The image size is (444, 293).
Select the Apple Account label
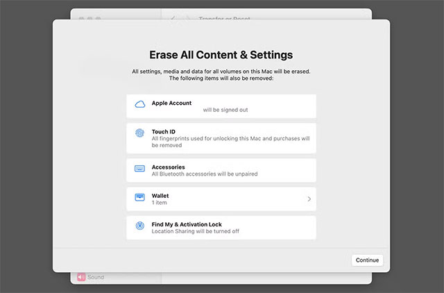tap(171, 103)
